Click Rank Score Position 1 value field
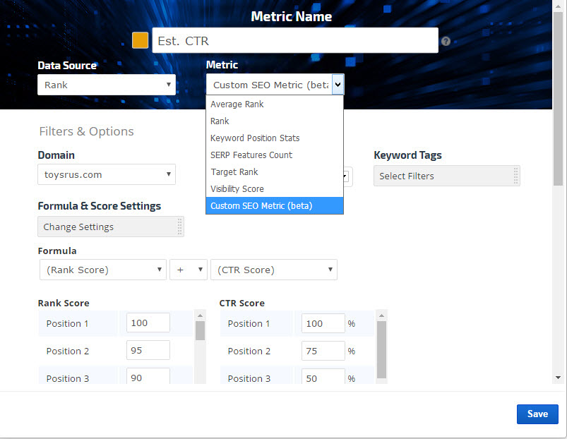The width and height of the screenshot is (567, 439). point(148,323)
